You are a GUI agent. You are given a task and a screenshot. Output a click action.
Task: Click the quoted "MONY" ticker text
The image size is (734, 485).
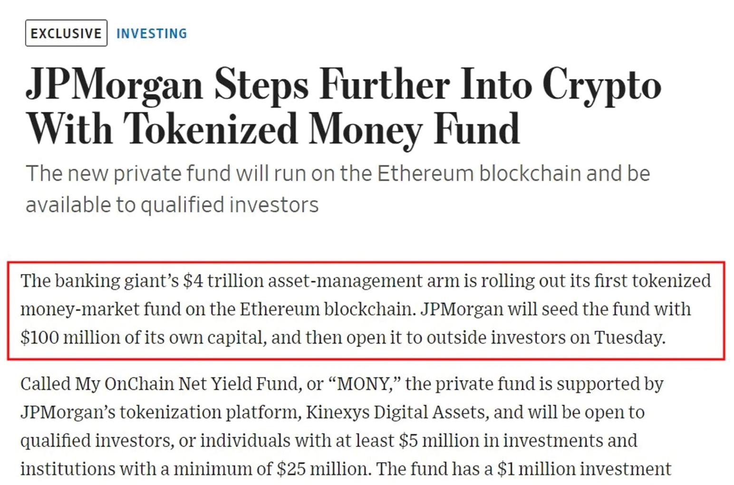point(364,383)
